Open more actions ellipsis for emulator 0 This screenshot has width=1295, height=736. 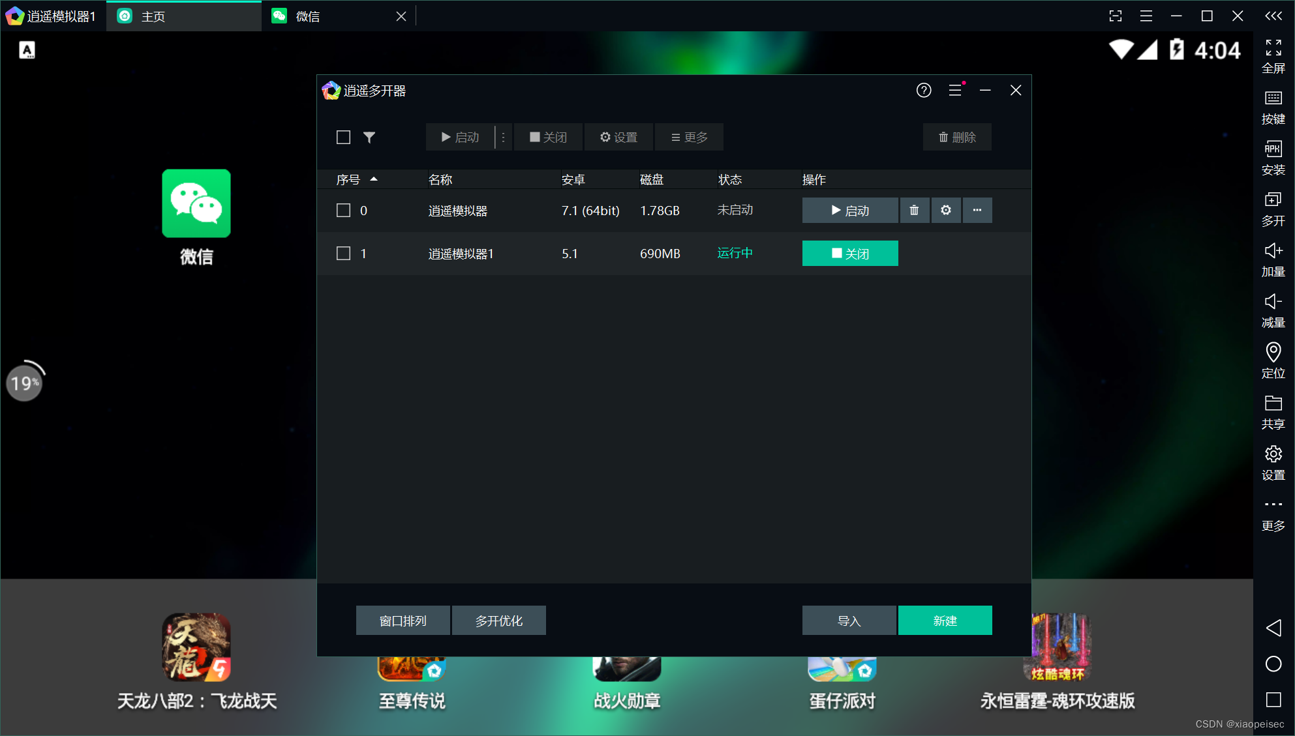(x=977, y=210)
